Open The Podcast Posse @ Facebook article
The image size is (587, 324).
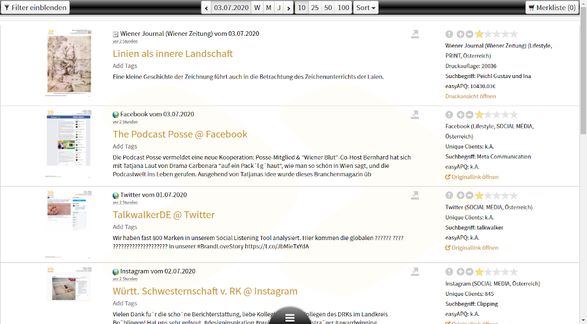click(180, 134)
